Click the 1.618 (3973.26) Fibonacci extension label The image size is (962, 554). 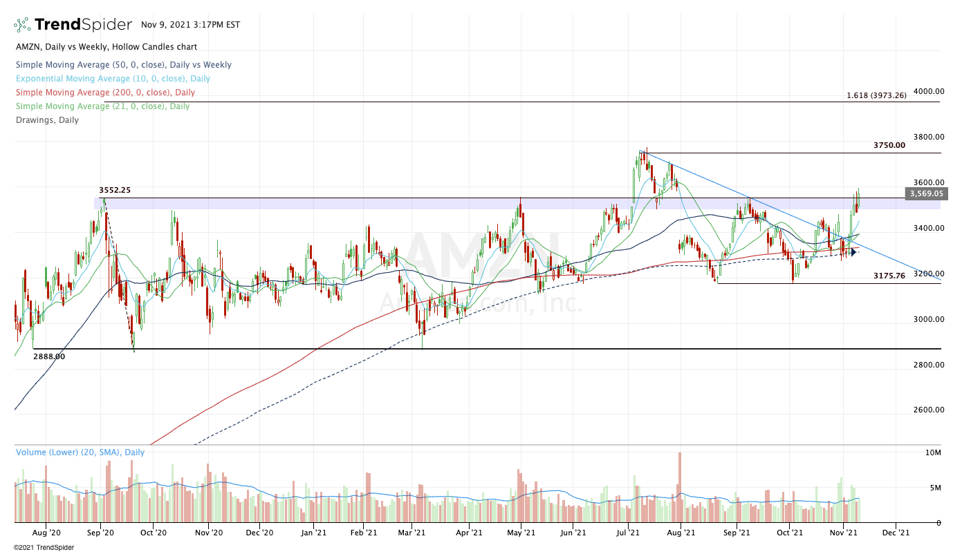[876, 95]
